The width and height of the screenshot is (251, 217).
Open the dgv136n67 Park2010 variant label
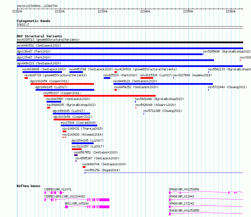pos(34,51)
